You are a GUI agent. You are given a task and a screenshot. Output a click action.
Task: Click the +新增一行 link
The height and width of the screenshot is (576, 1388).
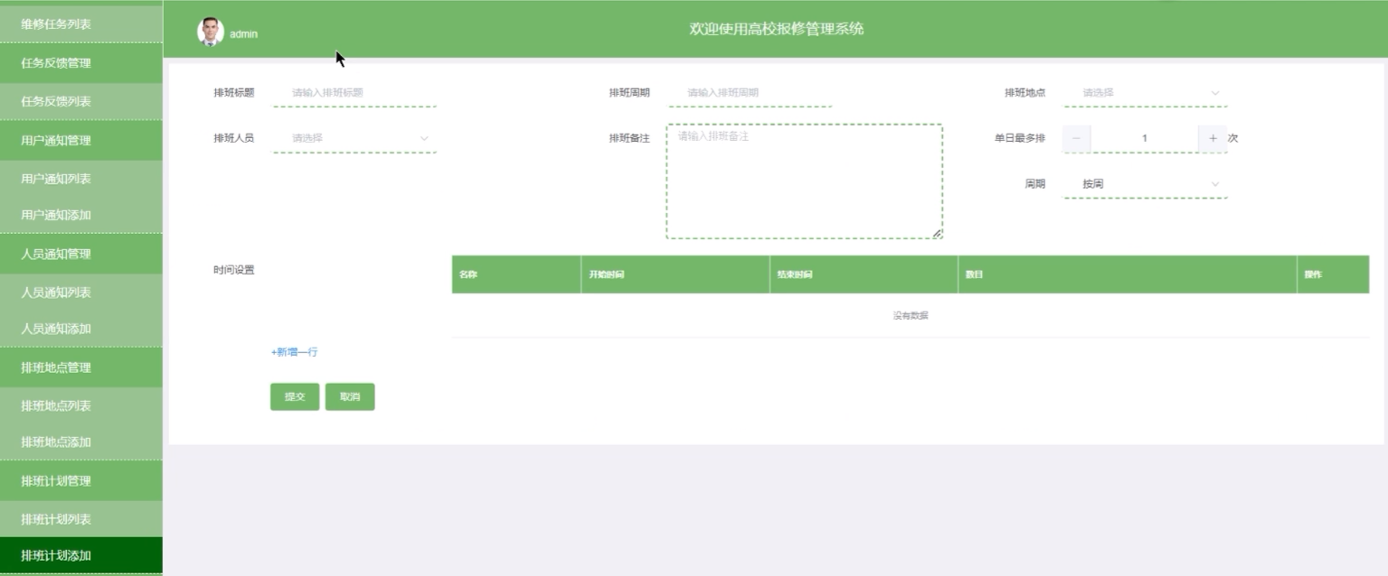coord(294,352)
